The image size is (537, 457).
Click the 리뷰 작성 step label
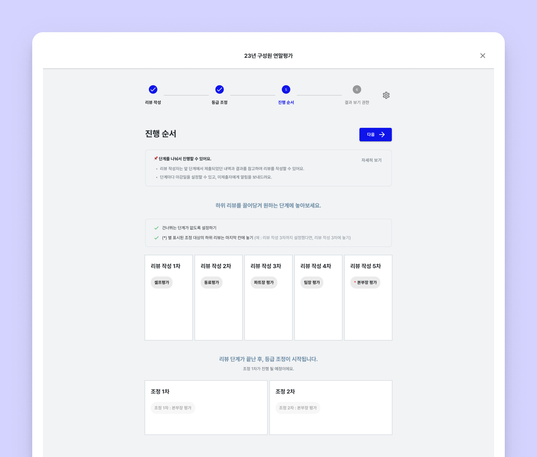point(153,102)
